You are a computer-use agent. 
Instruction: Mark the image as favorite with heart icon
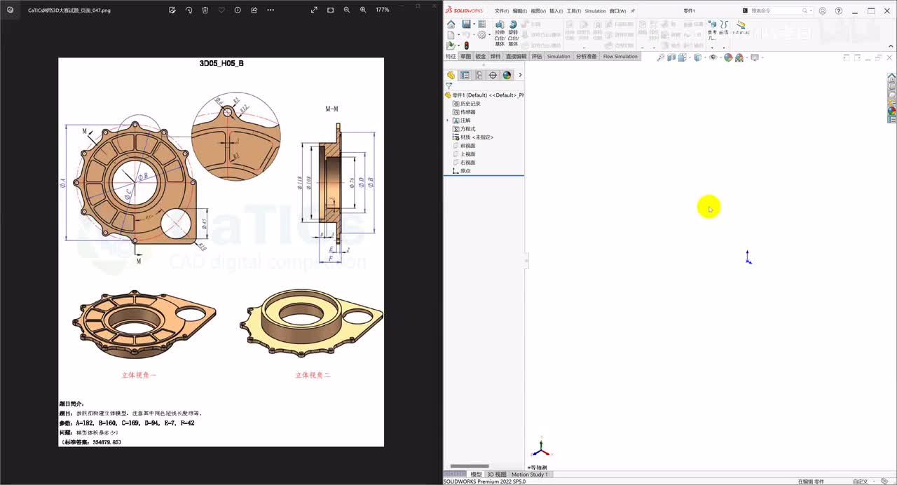tap(221, 10)
